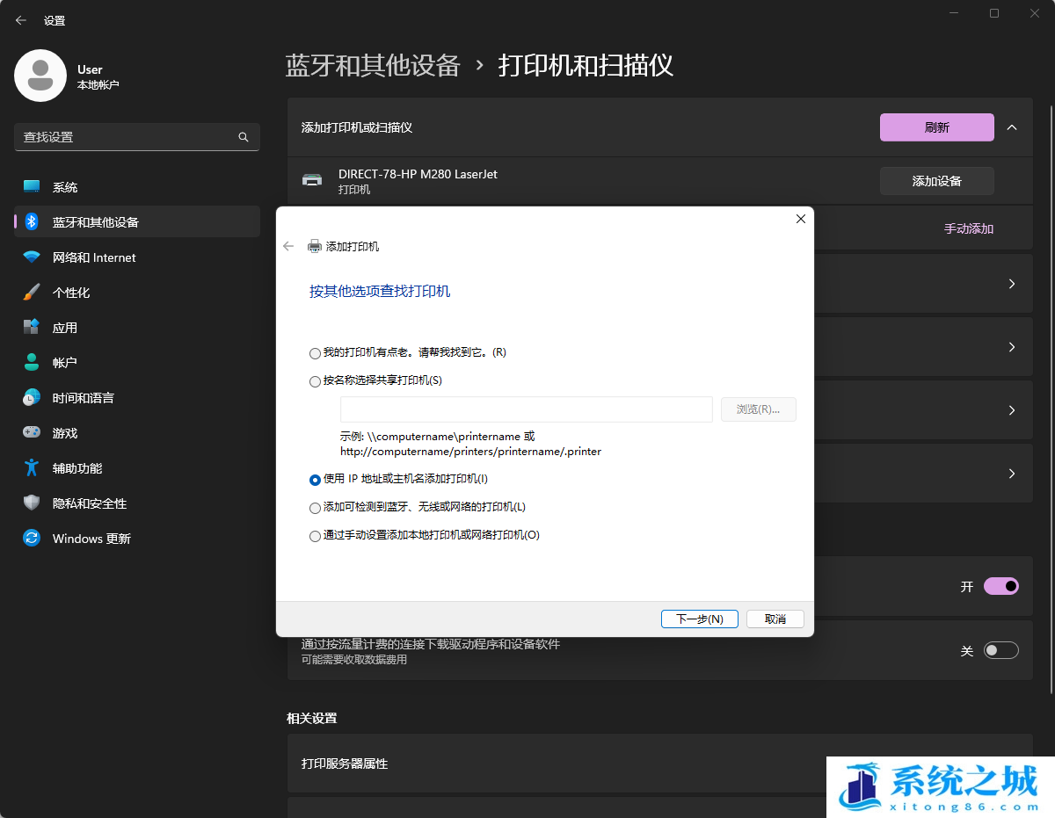The width and height of the screenshot is (1055, 818).
Task: Click the search magnifier icon in settings
Action: point(244,137)
